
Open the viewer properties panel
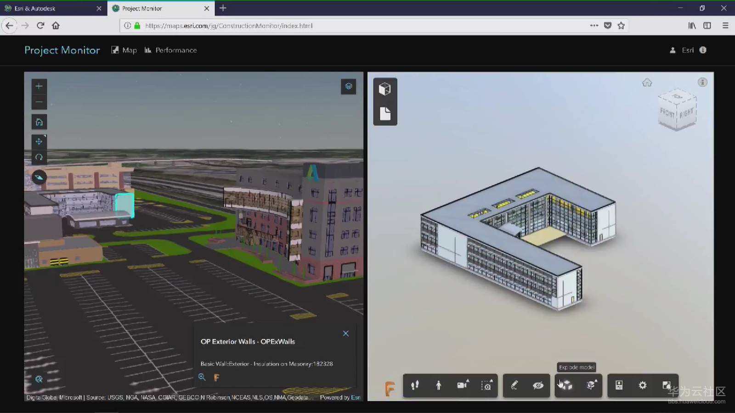click(x=619, y=385)
